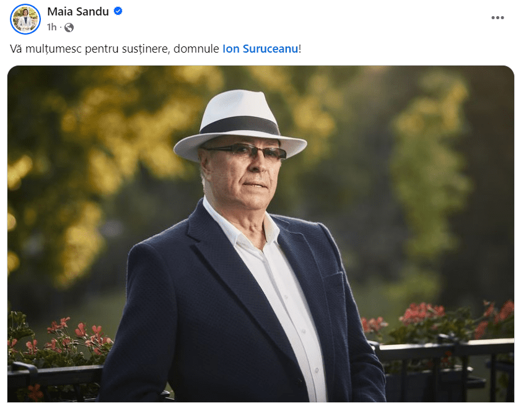Click the word "domnule" in the caption

(x=196, y=49)
